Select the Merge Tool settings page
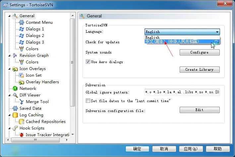The width and height of the screenshot is (235, 157). (x=37, y=102)
